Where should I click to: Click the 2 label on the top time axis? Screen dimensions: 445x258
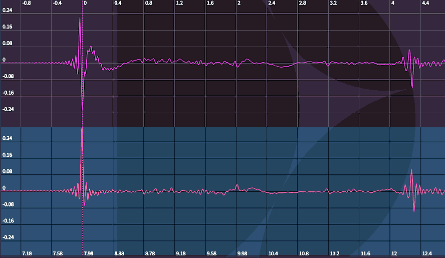(x=239, y=3)
